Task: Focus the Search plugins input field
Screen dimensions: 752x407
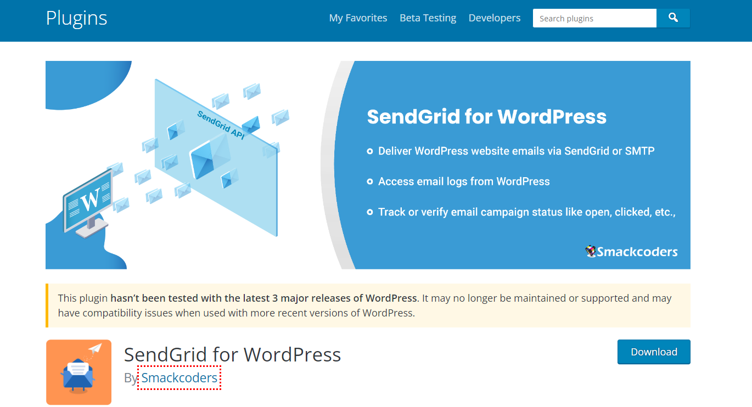Action: (x=594, y=18)
